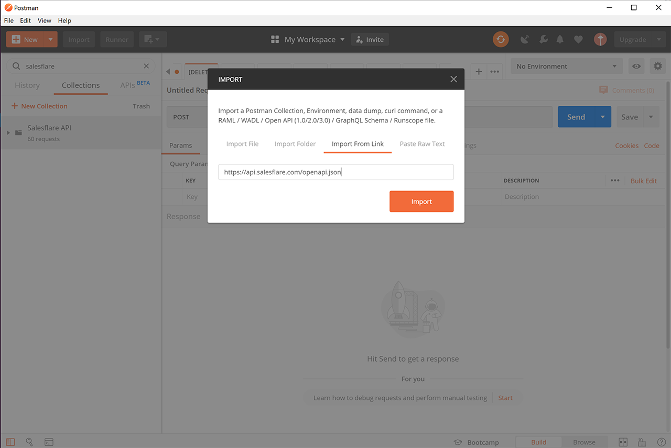Open the Postman console icon
671x448 pixels.
tap(49, 442)
